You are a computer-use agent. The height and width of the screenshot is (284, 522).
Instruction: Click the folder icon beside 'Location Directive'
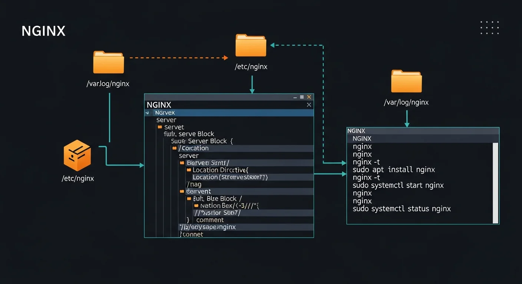189,170
